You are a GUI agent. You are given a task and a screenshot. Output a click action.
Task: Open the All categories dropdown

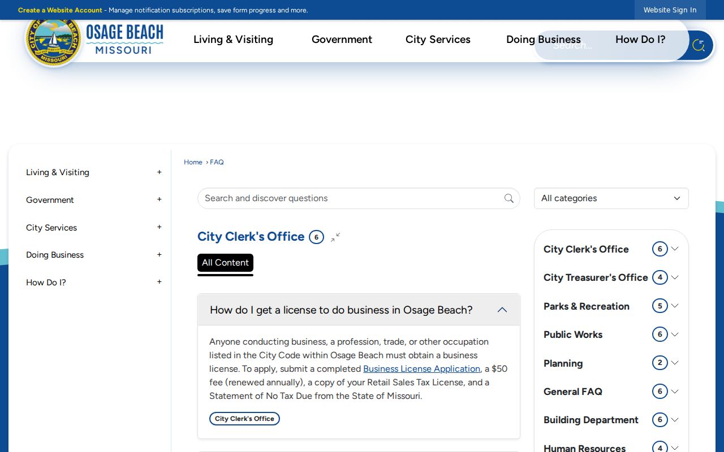coord(611,198)
